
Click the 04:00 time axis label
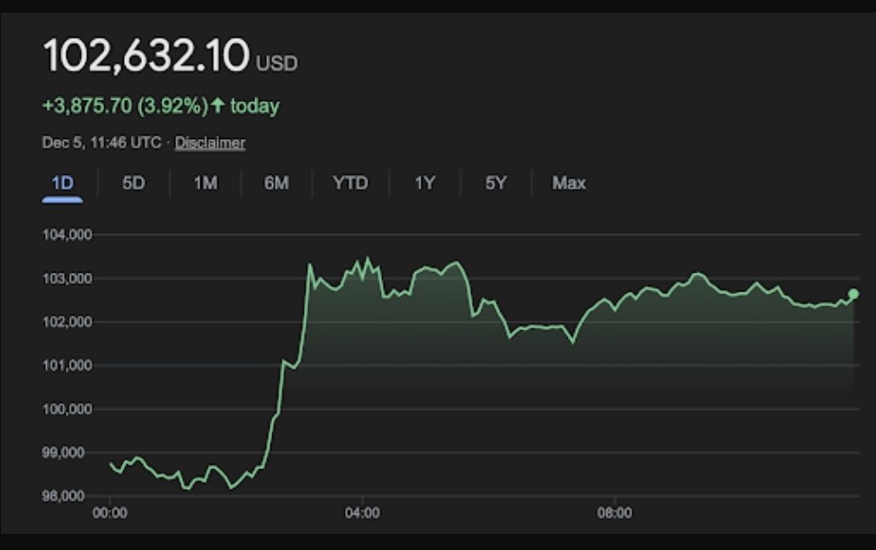(362, 515)
